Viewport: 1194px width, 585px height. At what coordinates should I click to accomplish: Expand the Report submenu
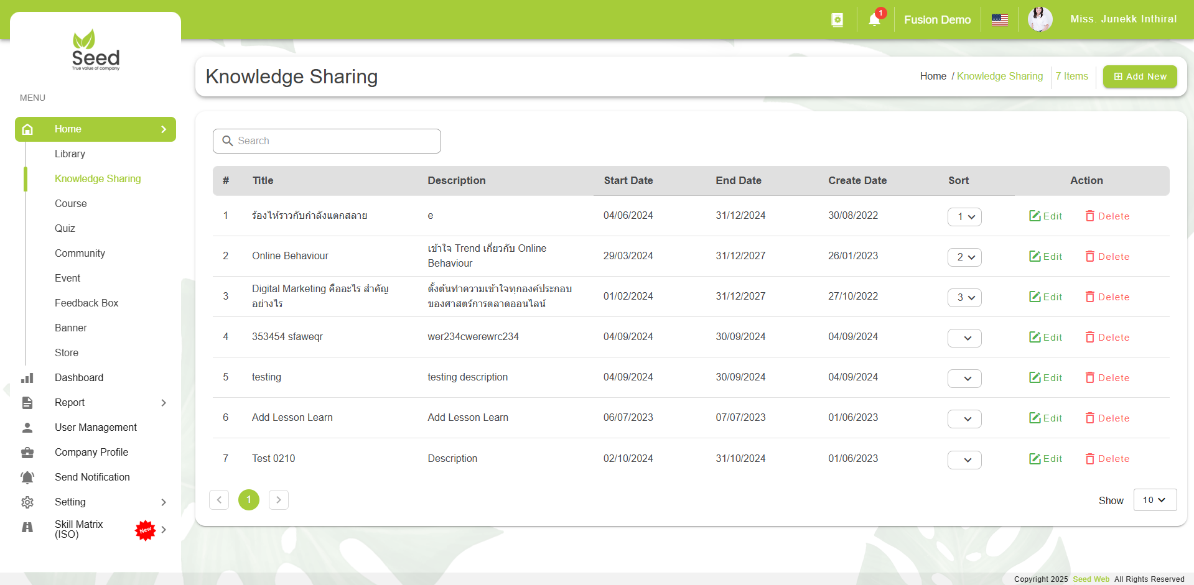(164, 403)
